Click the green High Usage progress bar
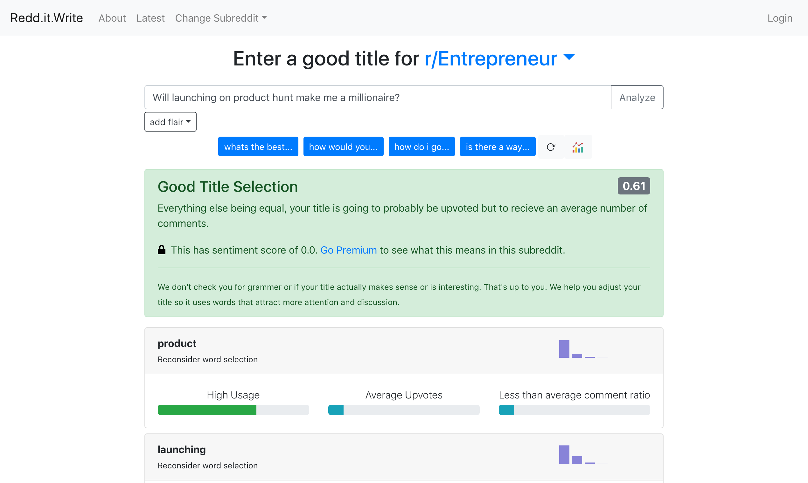 207,410
